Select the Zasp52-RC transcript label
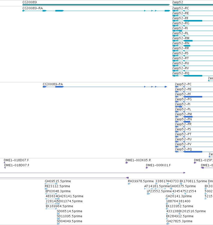213x225 pixels. point(180,8)
